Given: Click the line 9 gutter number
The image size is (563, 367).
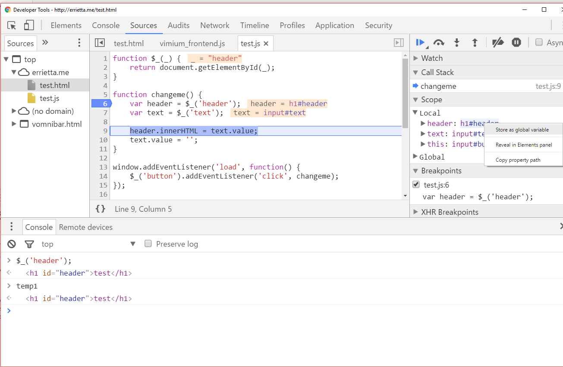Looking at the screenshot, I should [105, 131].
